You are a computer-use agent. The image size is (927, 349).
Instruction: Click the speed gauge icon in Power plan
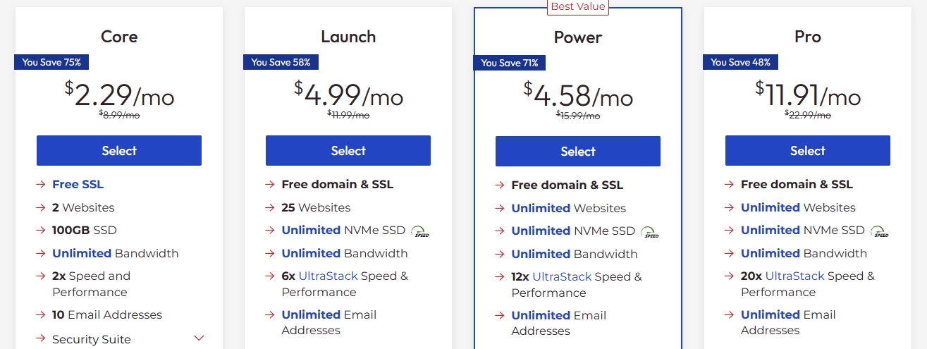click(649, 232)
